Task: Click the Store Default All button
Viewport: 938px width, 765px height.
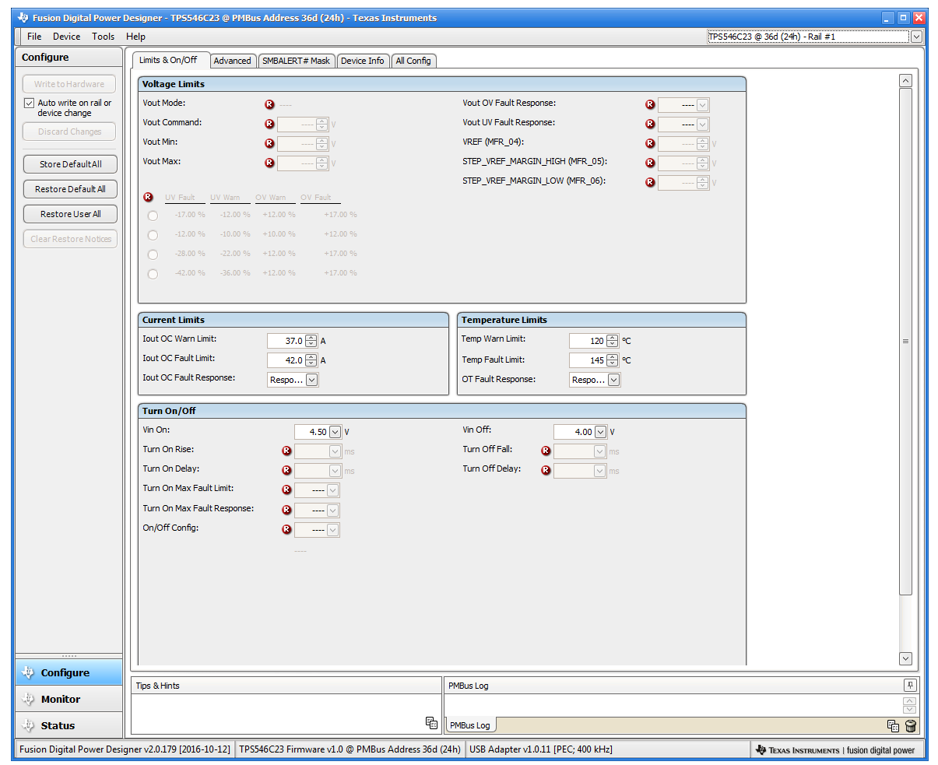Action: tap(70, 164)
